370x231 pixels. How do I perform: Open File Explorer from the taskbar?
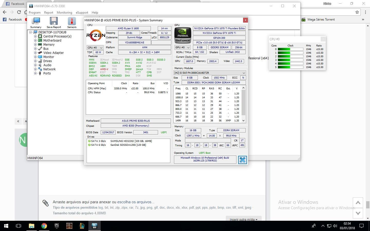(x=31, y=226)
